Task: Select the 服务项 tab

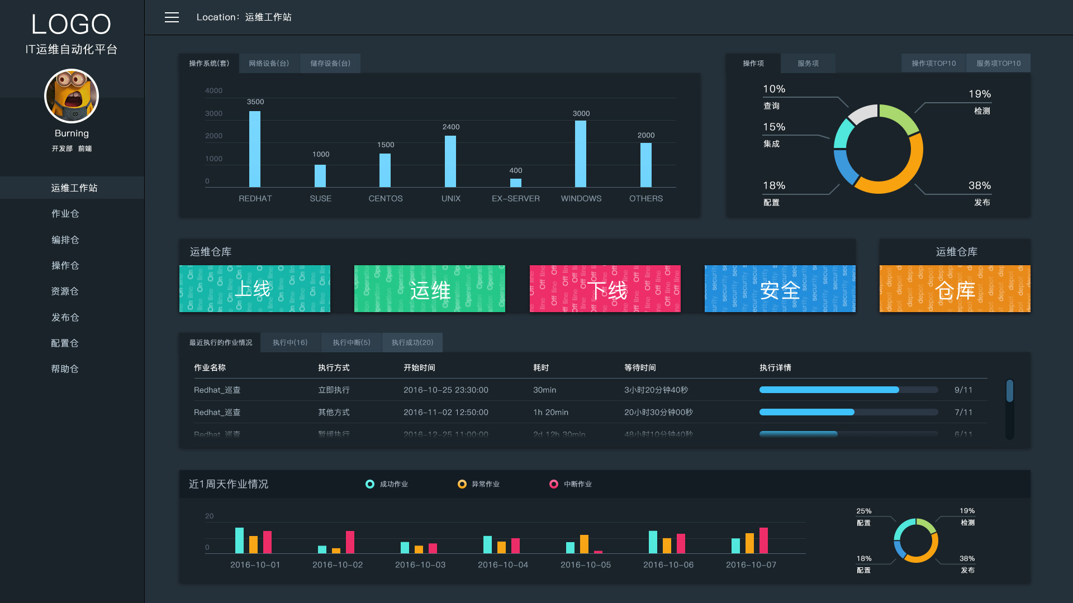Action: click(808, 64)
